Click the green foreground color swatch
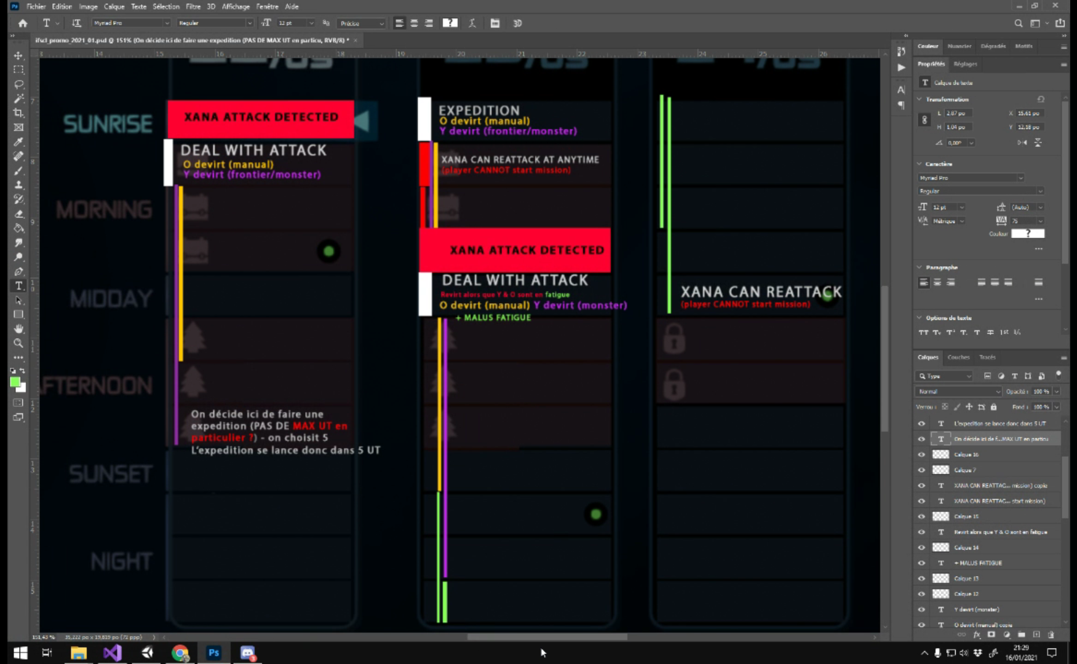The image size is (1077, 664). point(15,382)
